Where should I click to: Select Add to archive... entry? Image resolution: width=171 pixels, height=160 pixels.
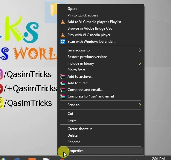tap(101, 77)
